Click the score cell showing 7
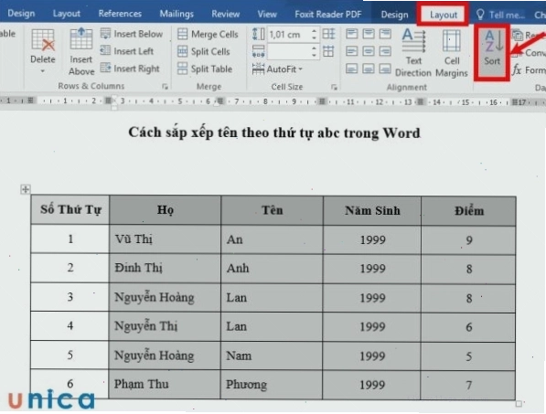546x414 pixels. [x=468, y=385]
